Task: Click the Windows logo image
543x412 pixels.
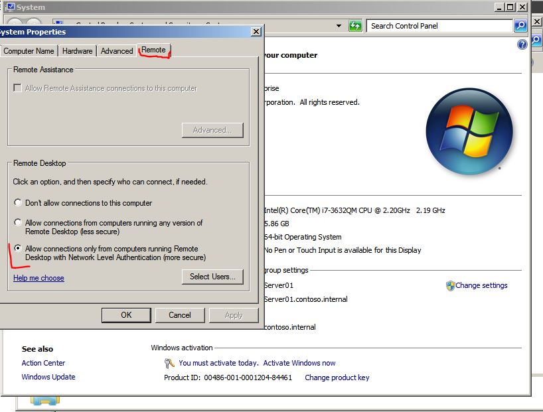Action: (469, 131)
